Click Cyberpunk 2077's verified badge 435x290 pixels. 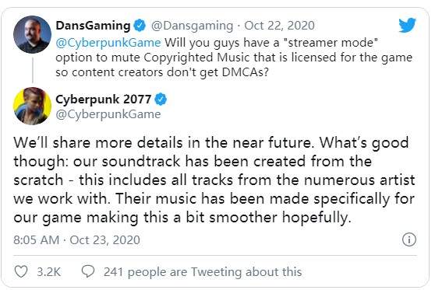(161, 100)
